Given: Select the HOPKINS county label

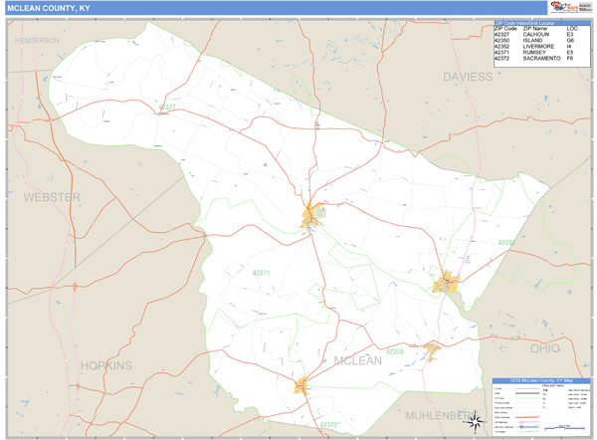Looking at the screenshot, I should pyautogui.click(x=106, y=365).
